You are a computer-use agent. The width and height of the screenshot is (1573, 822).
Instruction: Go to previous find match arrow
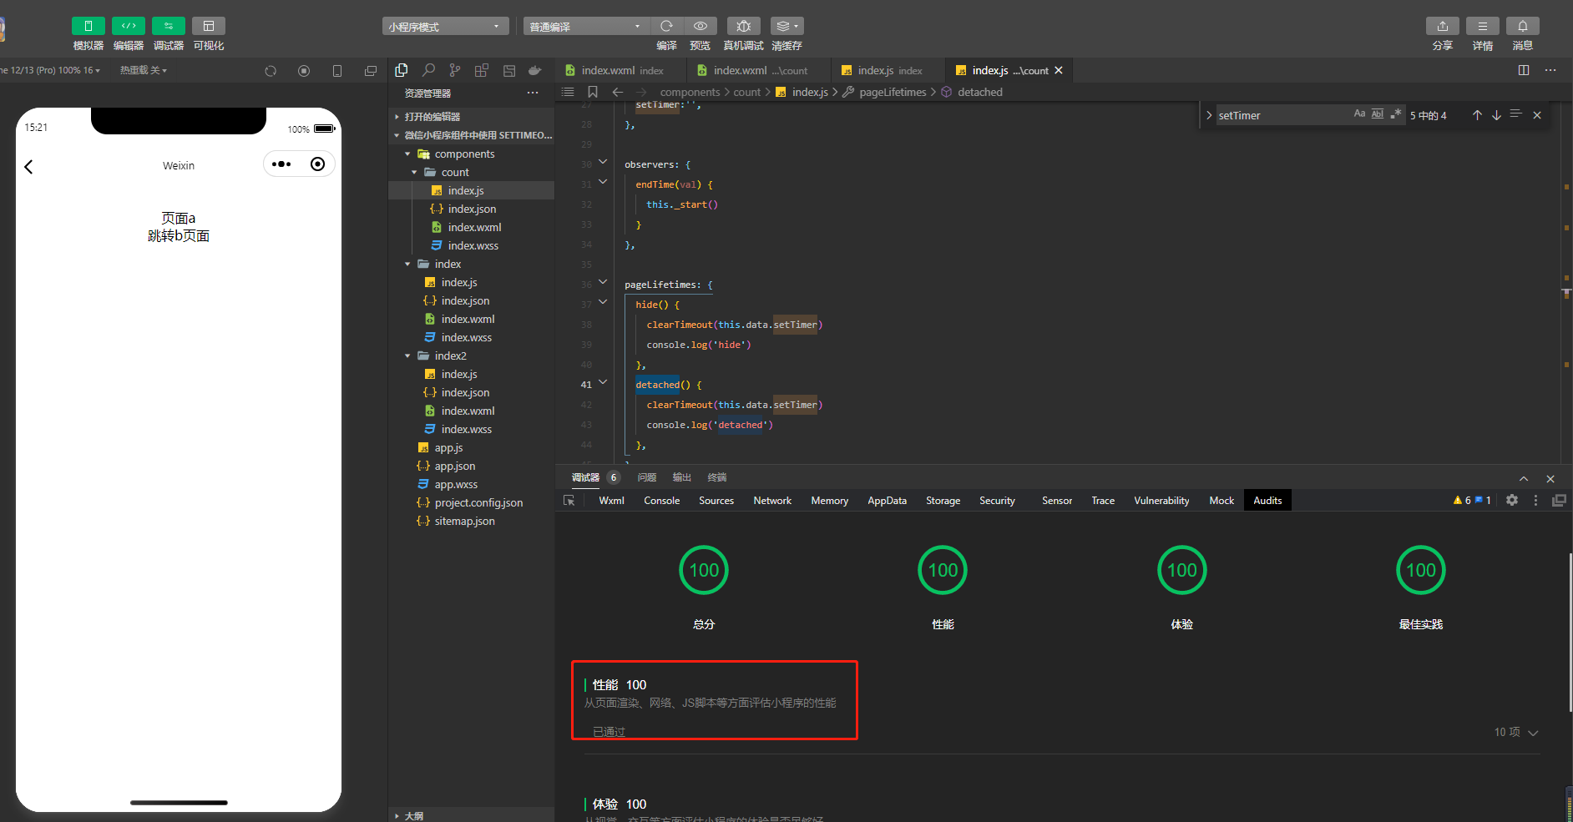tap(1477, 115)
